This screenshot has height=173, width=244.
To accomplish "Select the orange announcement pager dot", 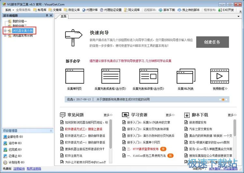I will pos(223,99).
